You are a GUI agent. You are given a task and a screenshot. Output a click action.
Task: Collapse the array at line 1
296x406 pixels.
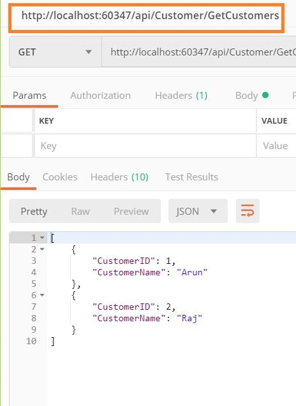coord(42,238)
